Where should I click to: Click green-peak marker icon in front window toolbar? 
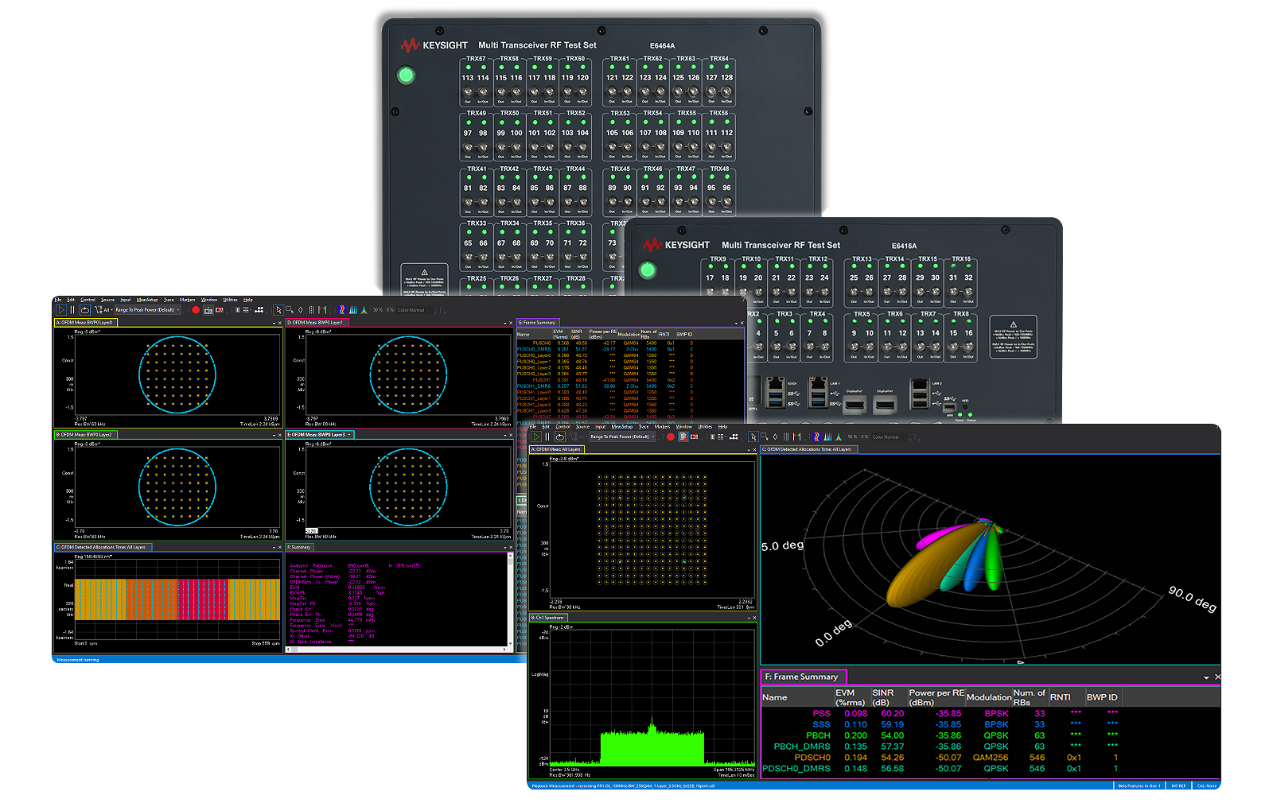pos(838,436)
